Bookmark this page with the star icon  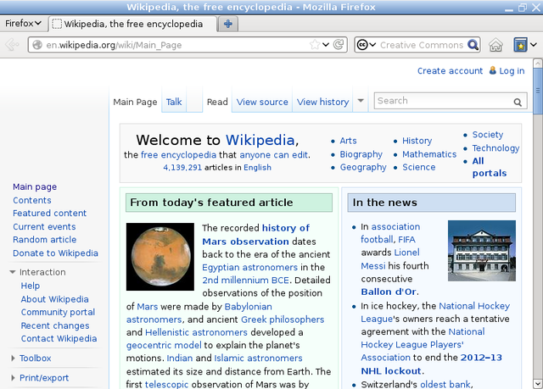pos(315,45)
